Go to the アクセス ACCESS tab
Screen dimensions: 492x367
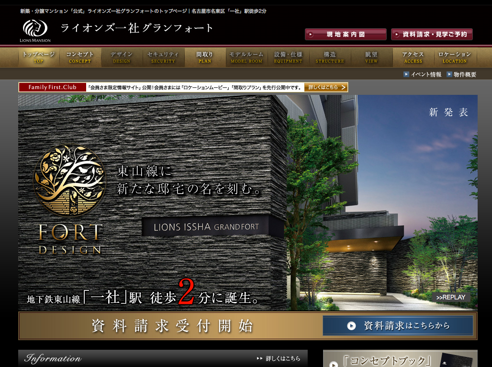413,57
